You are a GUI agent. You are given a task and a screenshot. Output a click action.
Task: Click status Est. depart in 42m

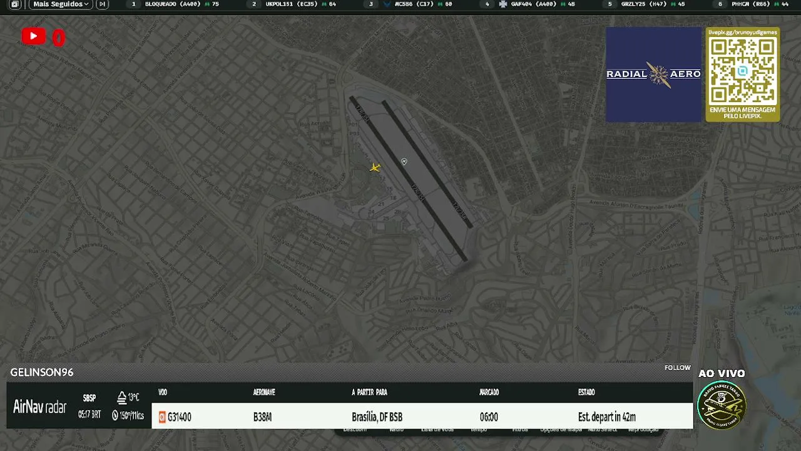(x=606, y=417)
